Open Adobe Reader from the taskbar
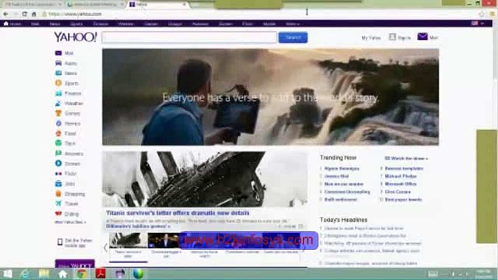 100,274
